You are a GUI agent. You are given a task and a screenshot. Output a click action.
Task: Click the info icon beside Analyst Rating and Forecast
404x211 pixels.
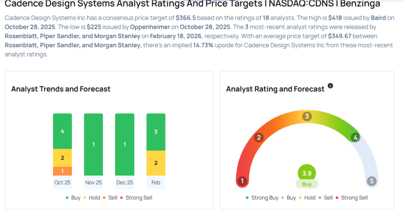pyautogui.click(x=331, y=86)
